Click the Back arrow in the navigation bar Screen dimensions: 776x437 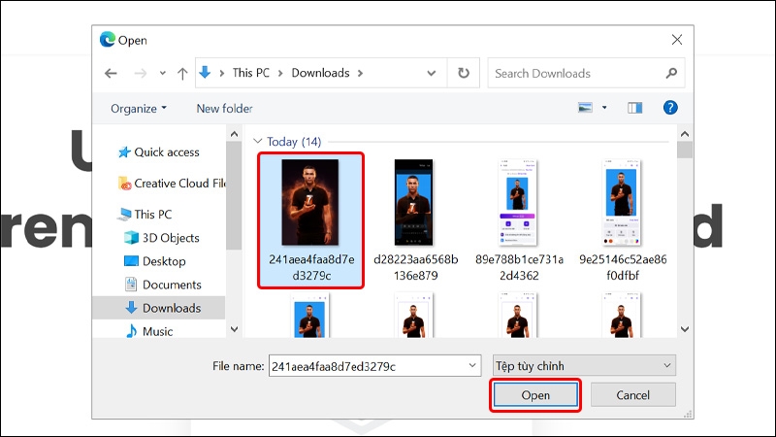tap(111, 74)
